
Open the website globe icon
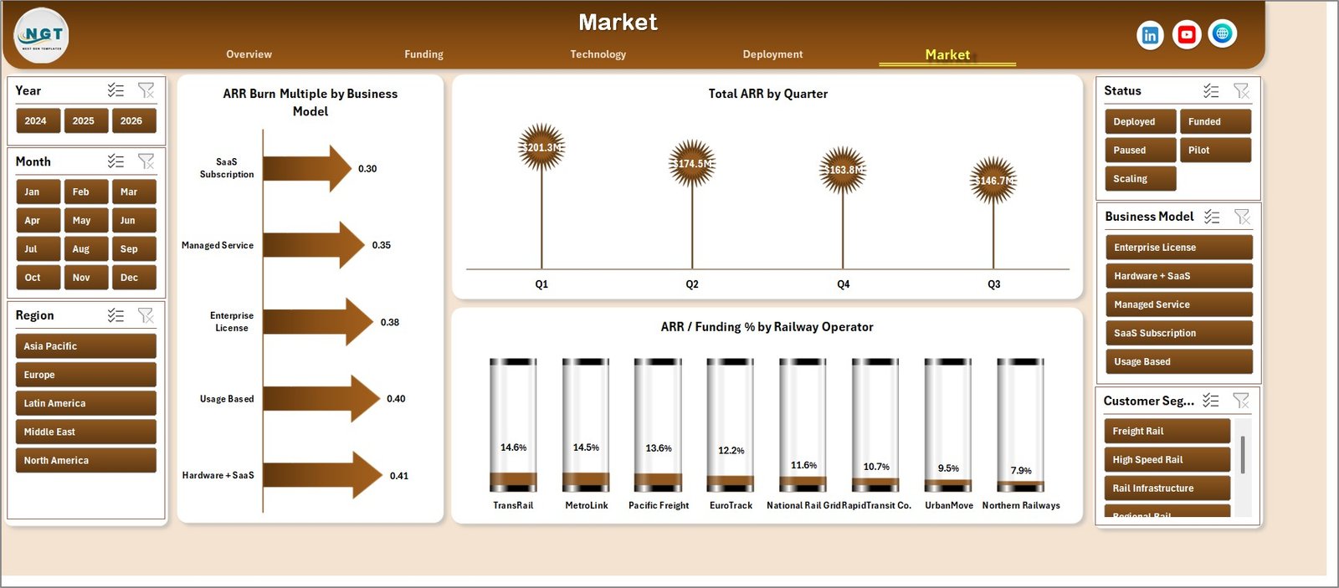[1223, 33]
